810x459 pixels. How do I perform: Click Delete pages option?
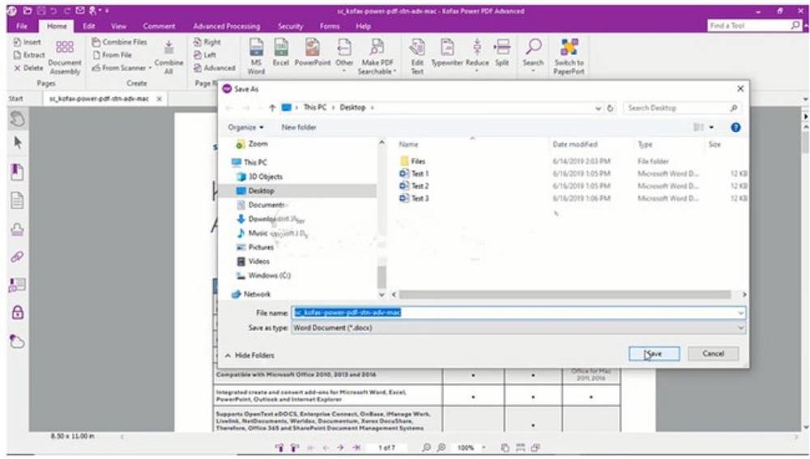(29, 68)
